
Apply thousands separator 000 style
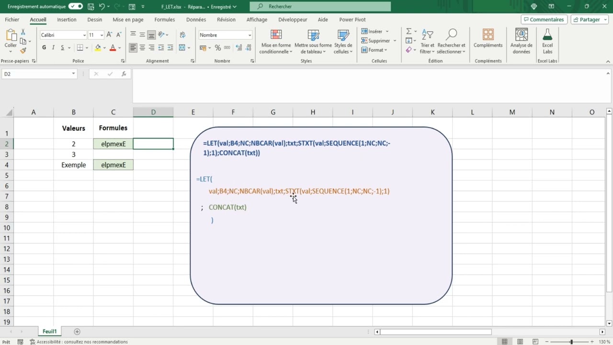click(x=227, y=47)
